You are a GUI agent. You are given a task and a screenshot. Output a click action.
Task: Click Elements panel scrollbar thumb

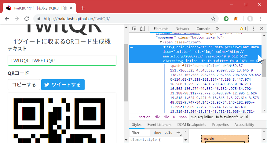coord(264,68)
